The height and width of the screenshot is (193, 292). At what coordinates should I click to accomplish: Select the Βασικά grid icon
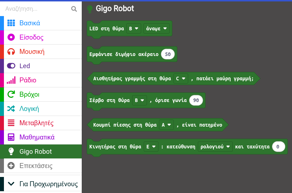[x=11, y=23]
